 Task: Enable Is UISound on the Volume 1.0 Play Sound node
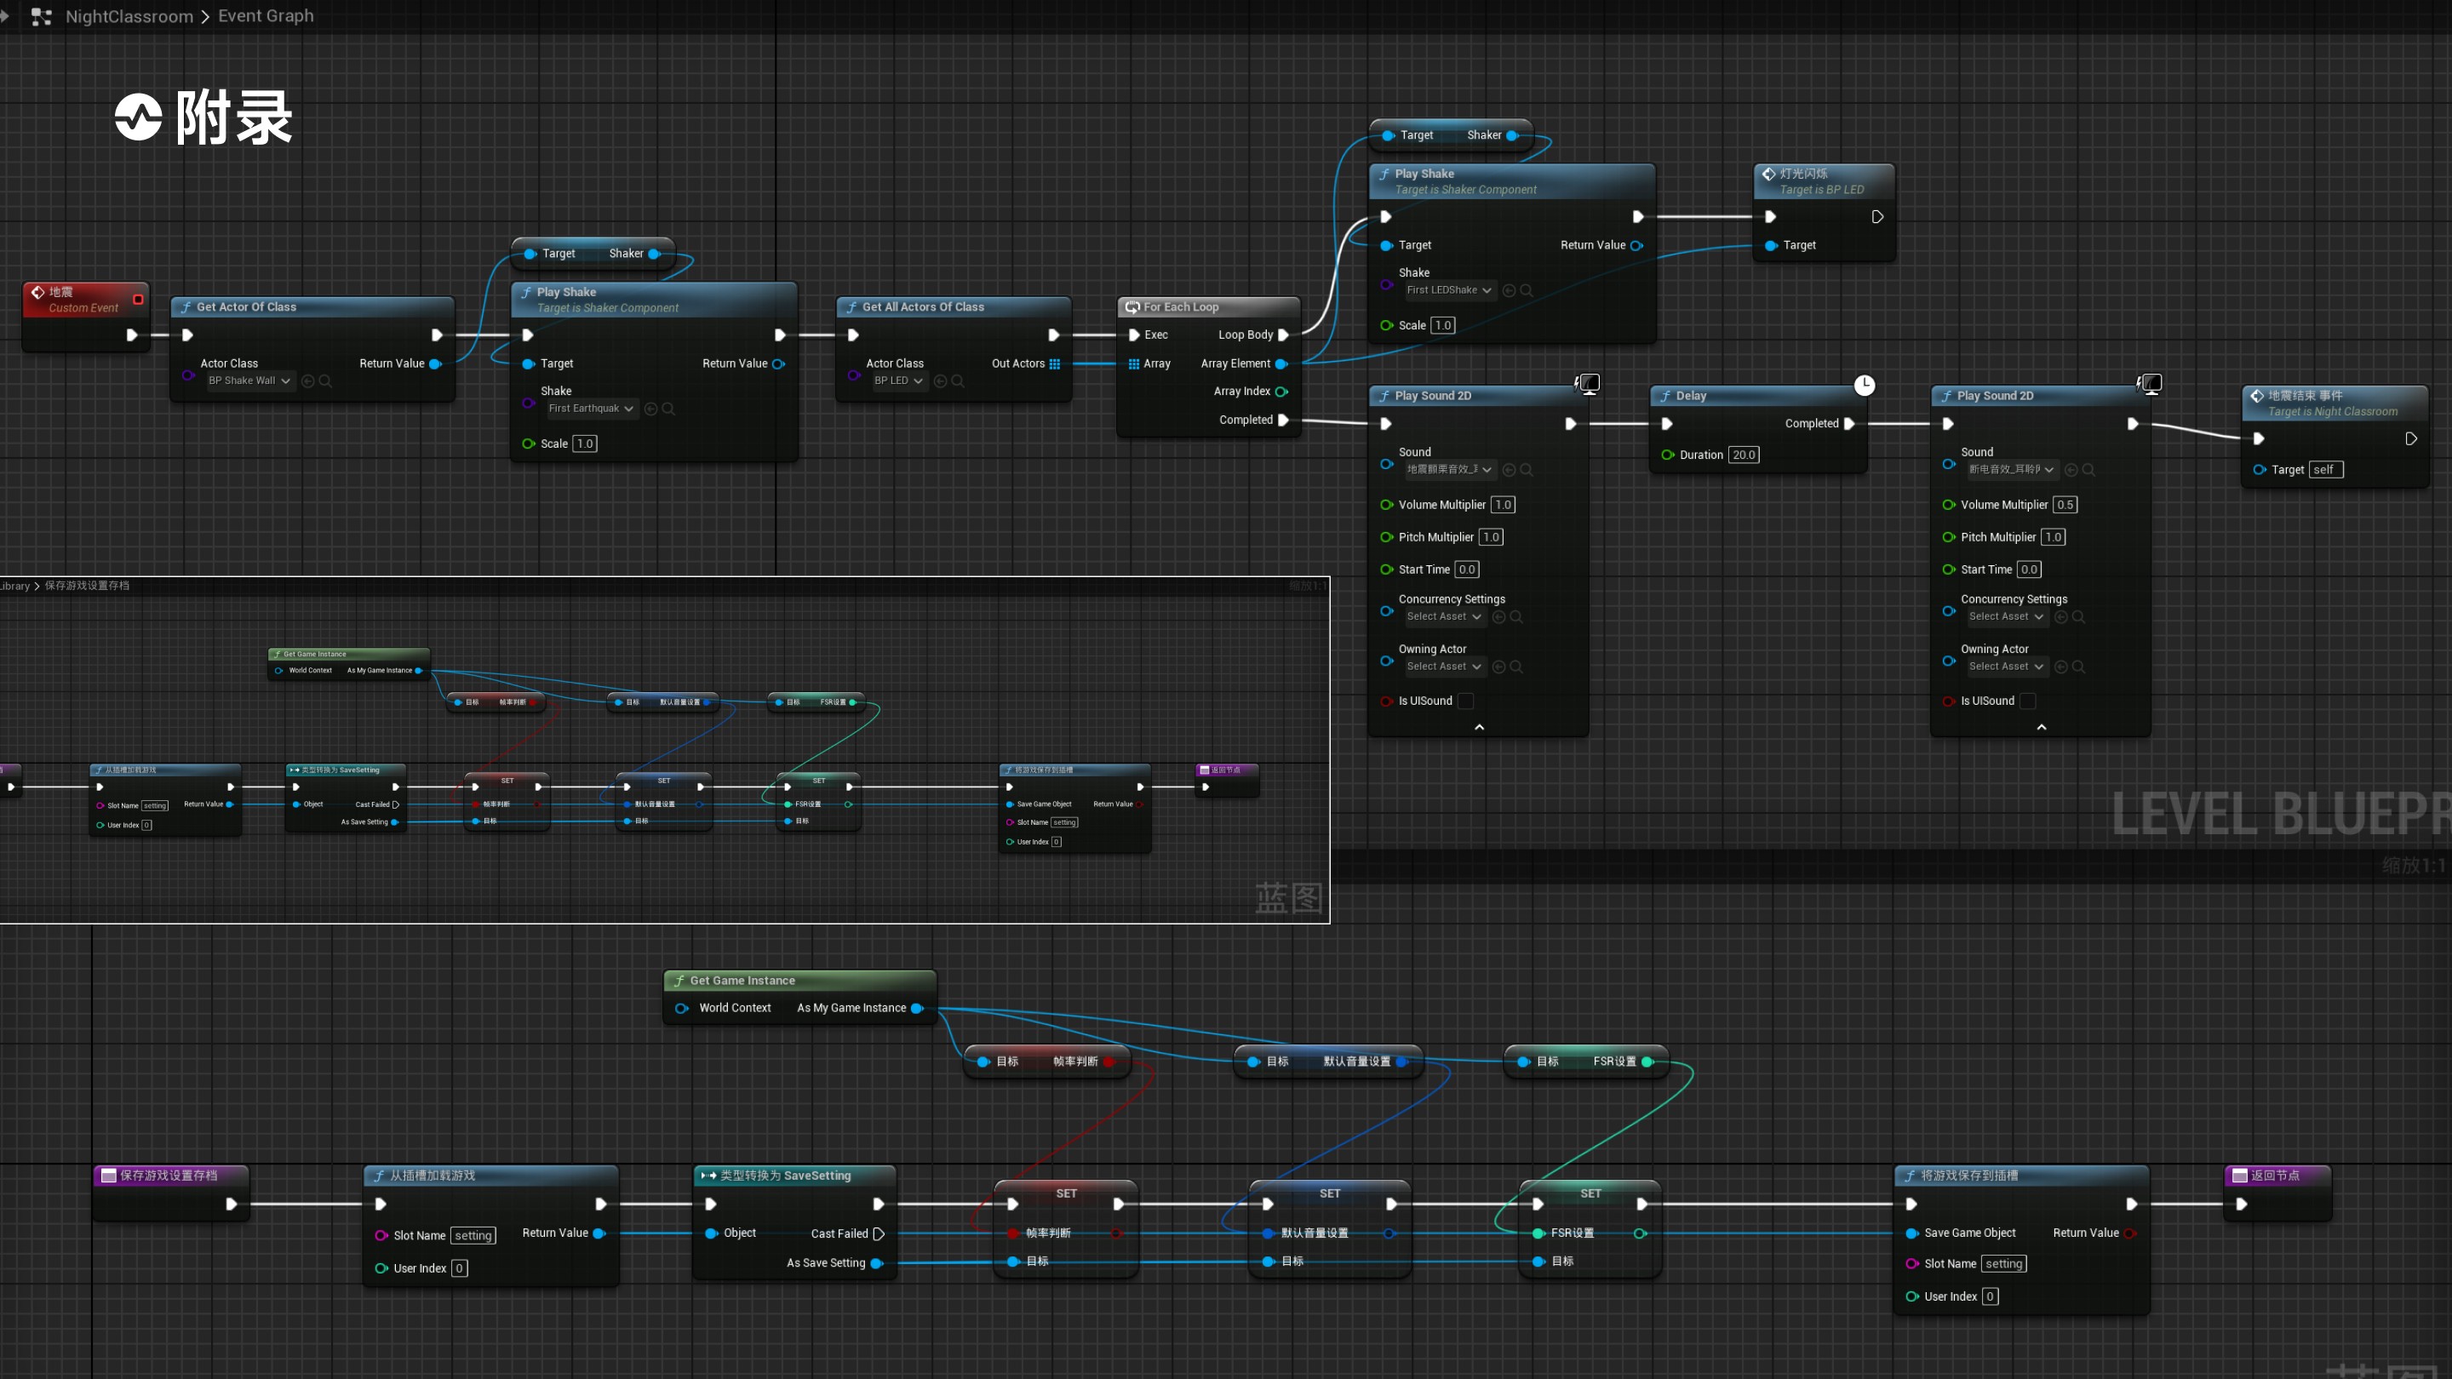pos(1466,701)
